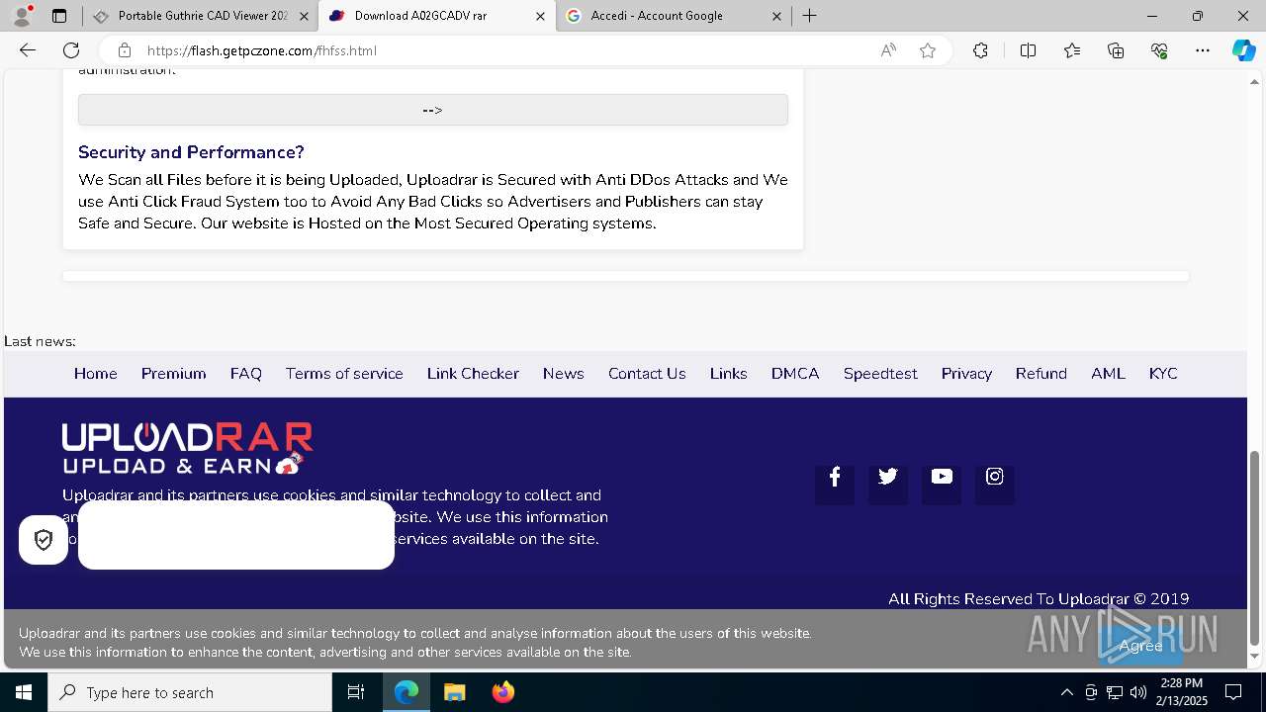Switch to Portable Guthrie CAD Viewer tab
Viewport: 1266px width, 712px height.
[201, 16]
